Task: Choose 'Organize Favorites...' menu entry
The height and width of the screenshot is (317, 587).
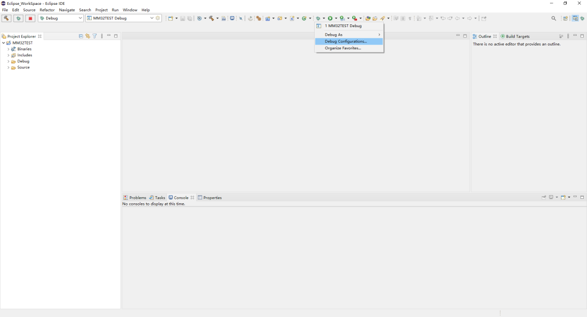Action: click(x=349, y=48)
